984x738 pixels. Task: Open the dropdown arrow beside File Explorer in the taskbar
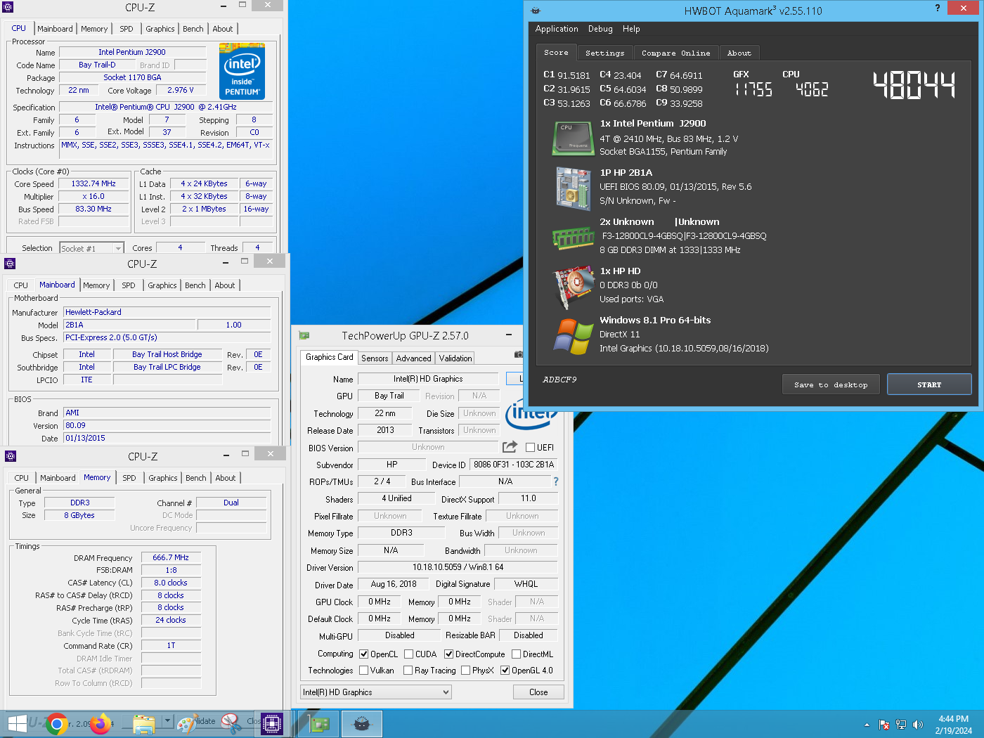click(x=167, y=721)
